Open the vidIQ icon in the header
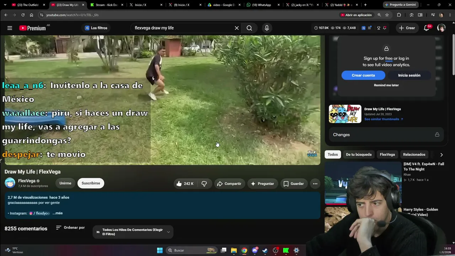455x256 pixels. [x=363, y=28]
